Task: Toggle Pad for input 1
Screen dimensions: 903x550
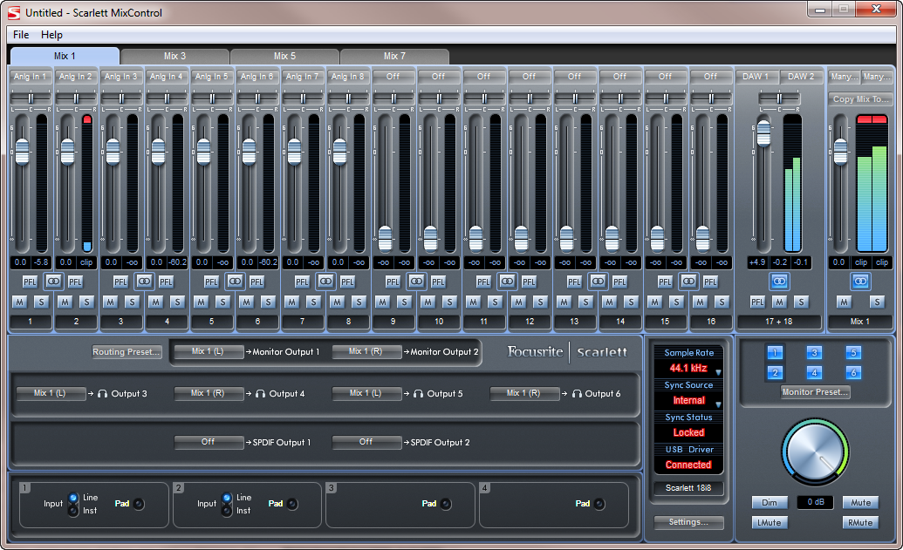Action: click(139, 504)
